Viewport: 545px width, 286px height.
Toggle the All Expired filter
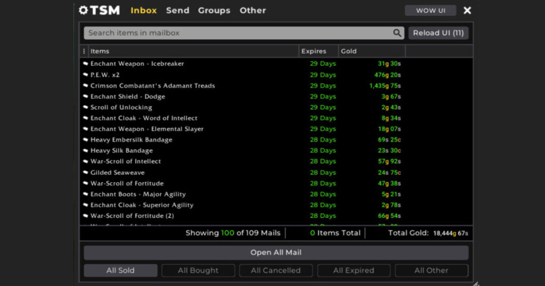pyautogui.click(x=353, y=271)
